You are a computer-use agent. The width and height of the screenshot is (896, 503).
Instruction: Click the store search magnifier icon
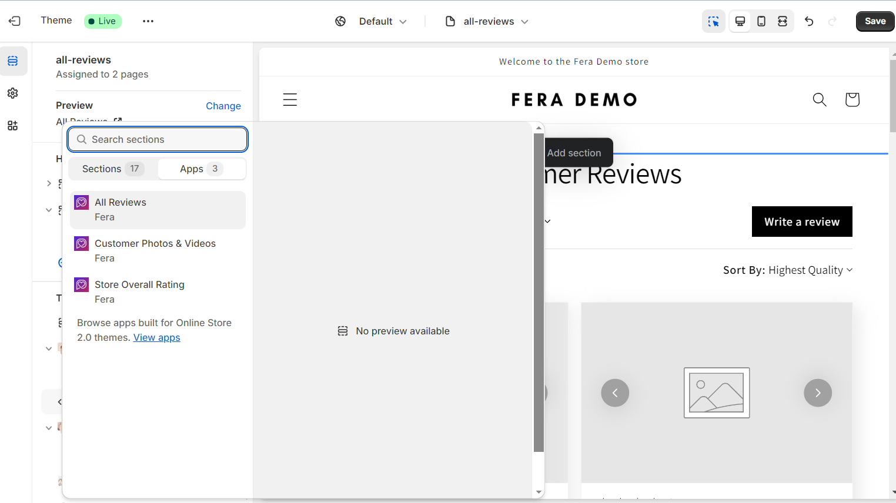point(820,99)
